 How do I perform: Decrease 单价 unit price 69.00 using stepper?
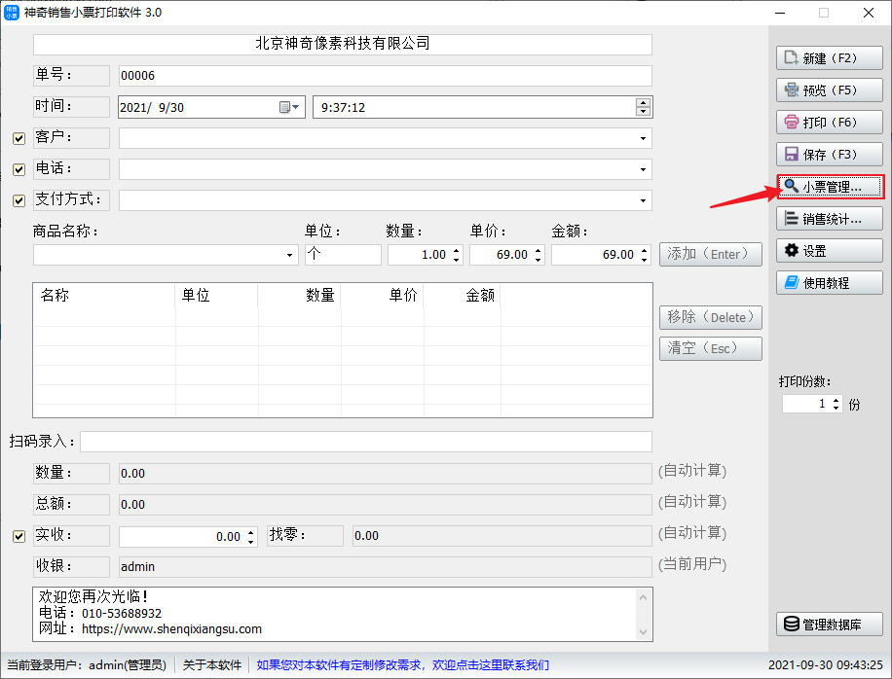click(539, 260)
